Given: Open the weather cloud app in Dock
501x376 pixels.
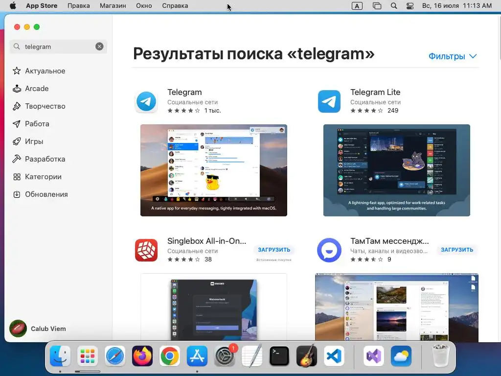Looking at the screenshot, I should (x=401, y=356).
